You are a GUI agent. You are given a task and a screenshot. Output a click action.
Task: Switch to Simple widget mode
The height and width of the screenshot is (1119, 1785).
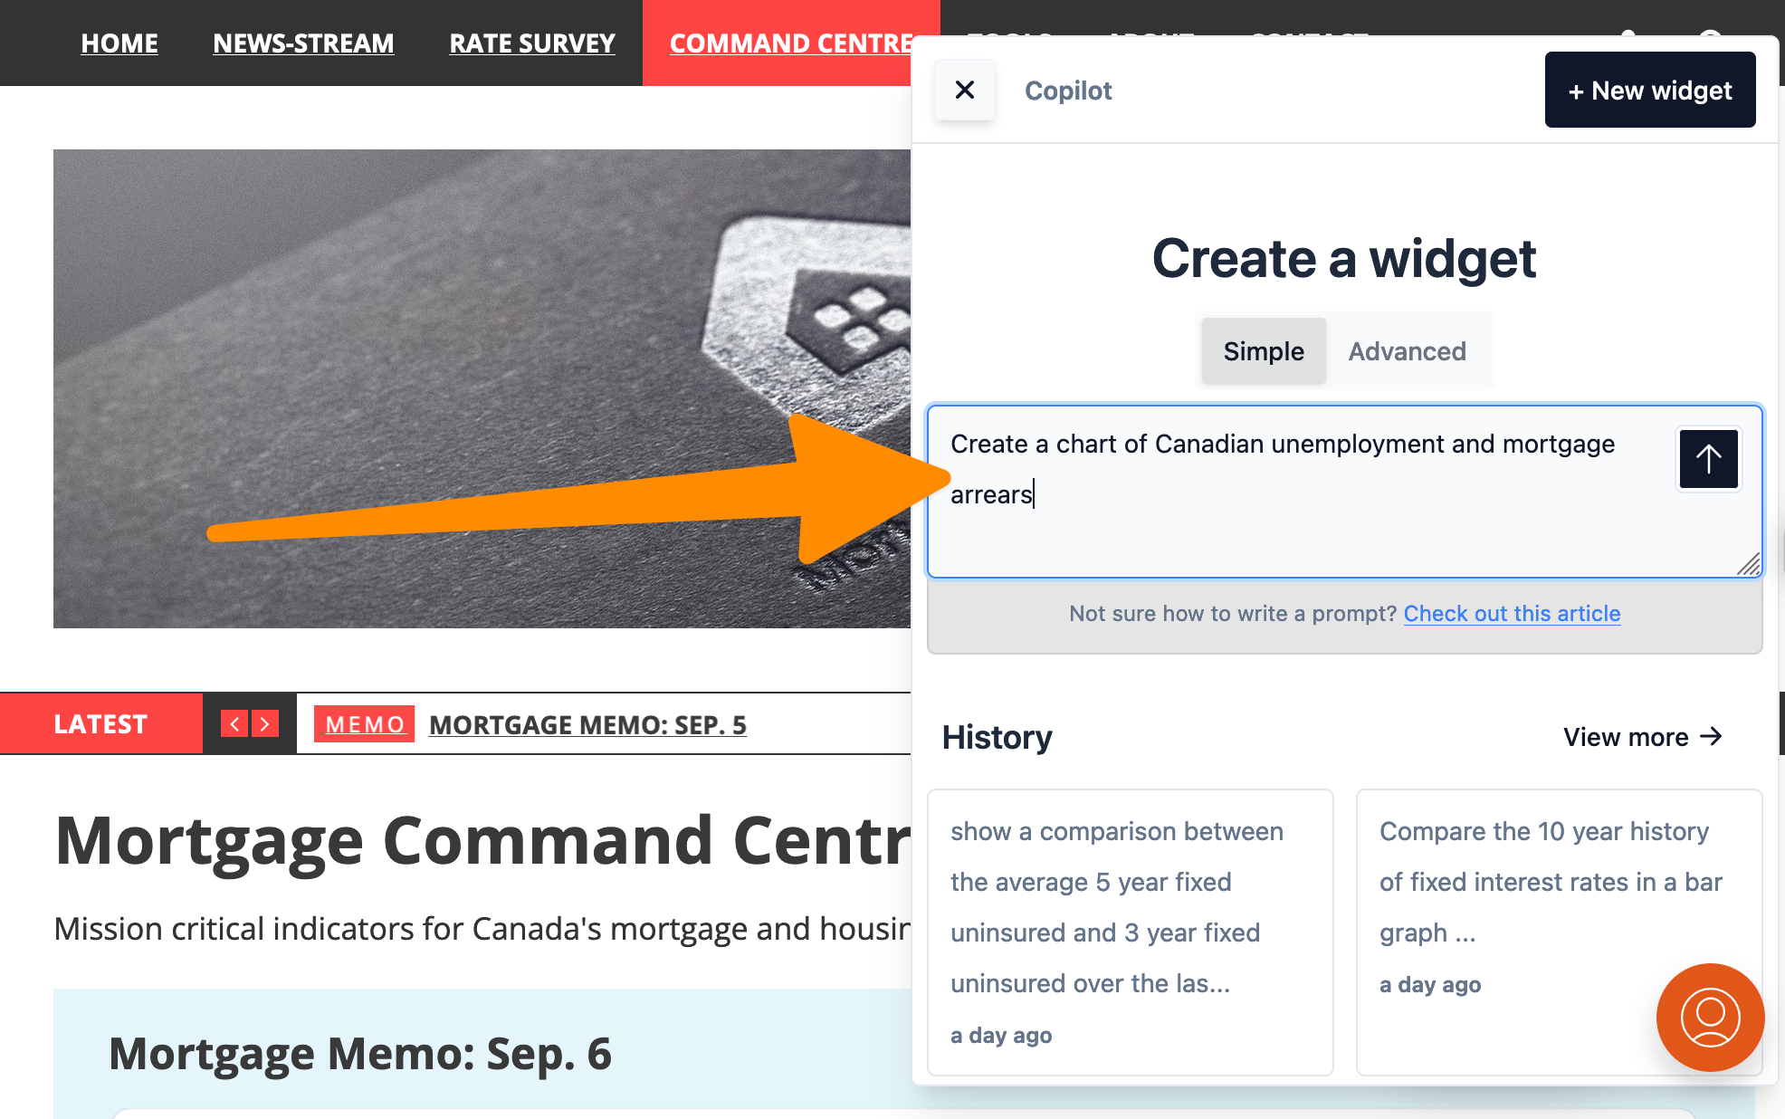(x=1264, y=351)
